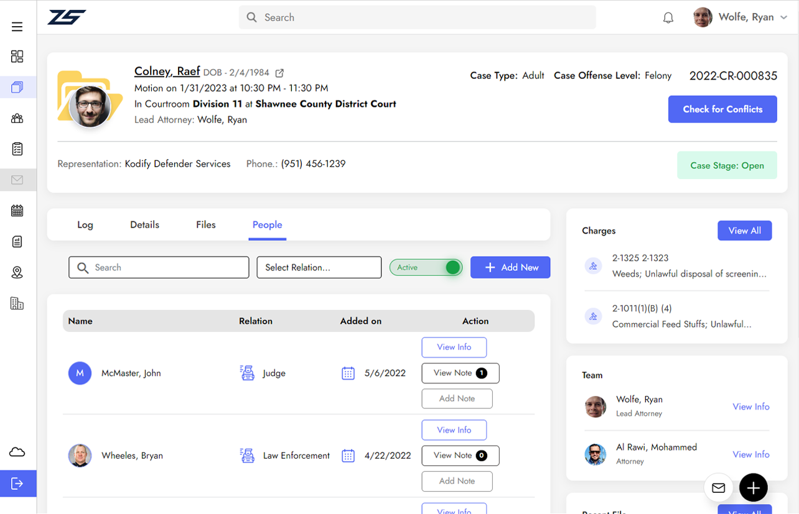Open the calendar icon in sidebar
The height and width of the screenshot is (514, 799).
(x=17, y=211)
